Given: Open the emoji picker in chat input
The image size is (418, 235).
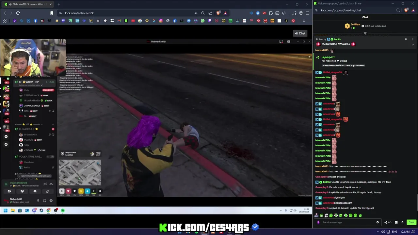Looking at the screenshot, I should (x=378, y=222).
